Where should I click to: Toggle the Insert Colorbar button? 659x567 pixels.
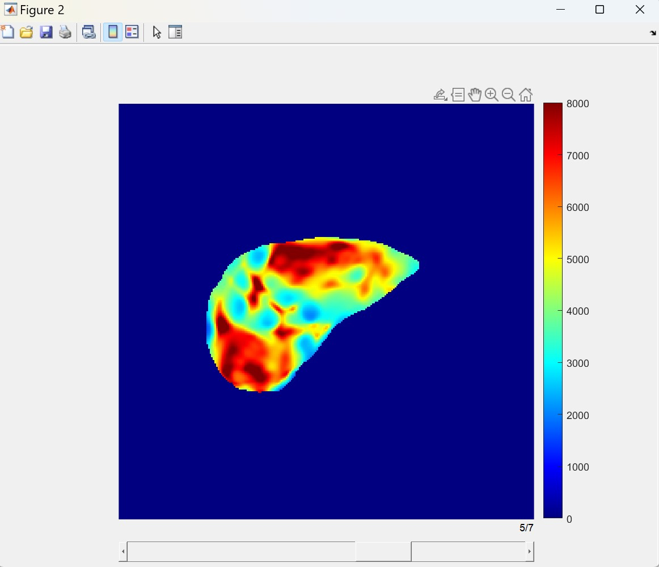click(x=113, y=32)
